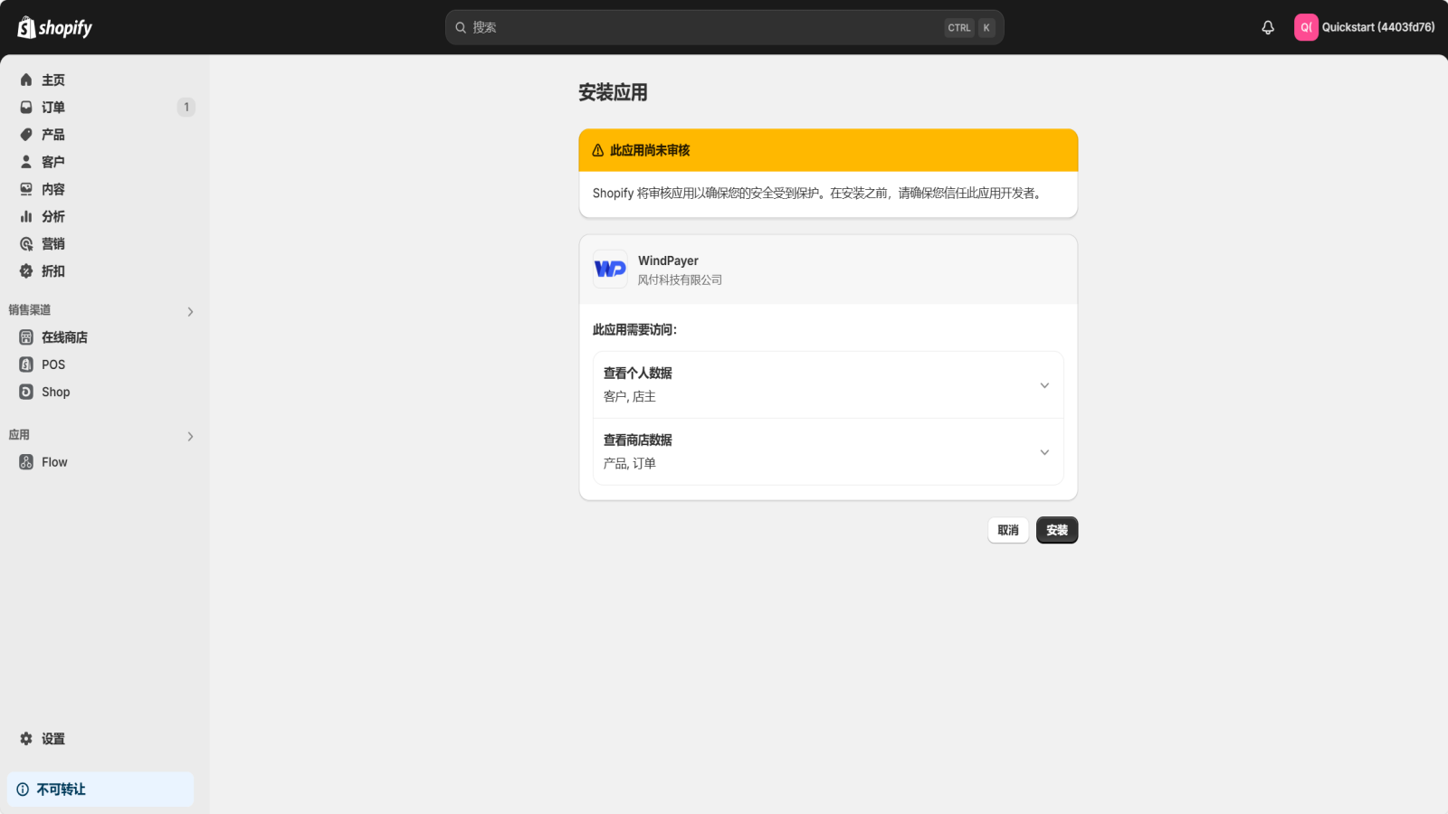
Task: Click the online store icon
Action: pyautogui.click(x=26, y=336)
